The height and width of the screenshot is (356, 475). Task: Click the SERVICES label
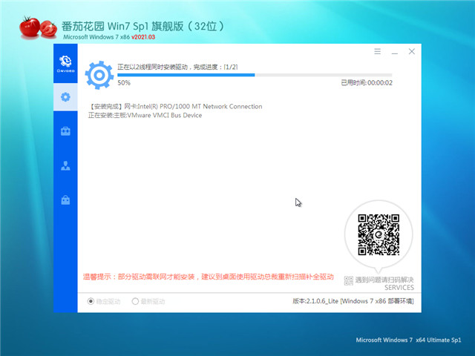click(x=399, y=288)
